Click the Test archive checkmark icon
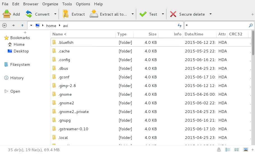This screenshot has width=255, height=154. pyautogui.click(x=143, y=14)
